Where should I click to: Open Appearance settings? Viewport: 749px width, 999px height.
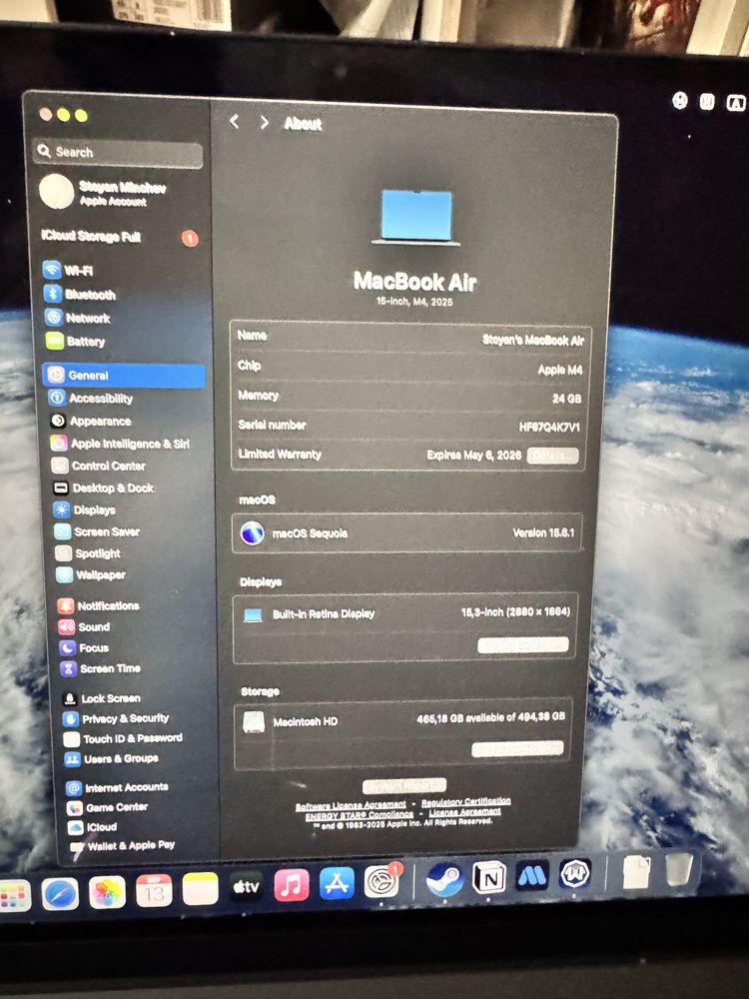tap(91, 422)
